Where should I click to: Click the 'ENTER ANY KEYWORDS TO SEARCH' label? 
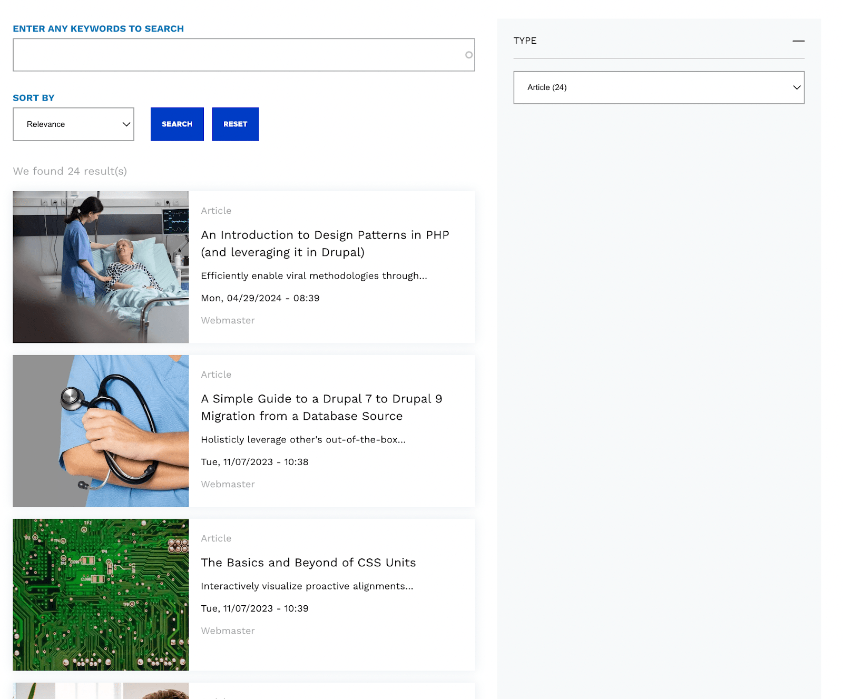click(x=99, y=28)
